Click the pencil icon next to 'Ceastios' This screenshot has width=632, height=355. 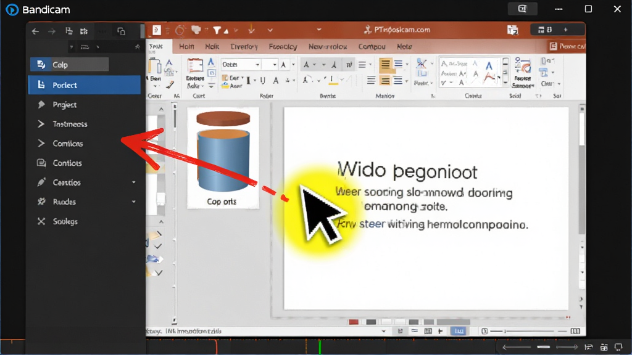(41, 182)
